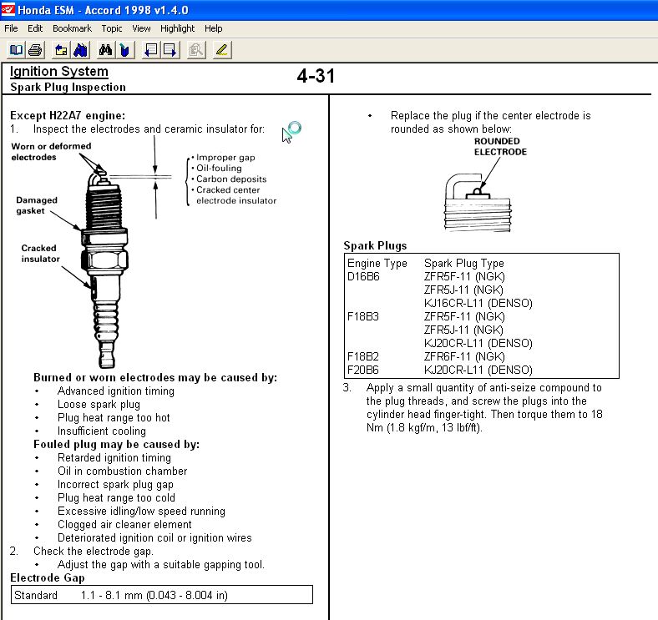Click the blue books toolbar icon
Viewport: 658px width, 620px height.
coord(81,50)
